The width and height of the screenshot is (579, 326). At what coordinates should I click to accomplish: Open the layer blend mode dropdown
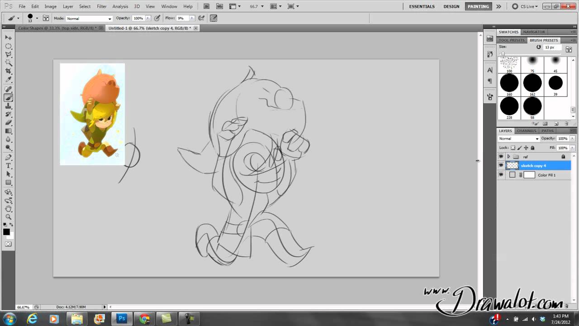tap(519, 139)
